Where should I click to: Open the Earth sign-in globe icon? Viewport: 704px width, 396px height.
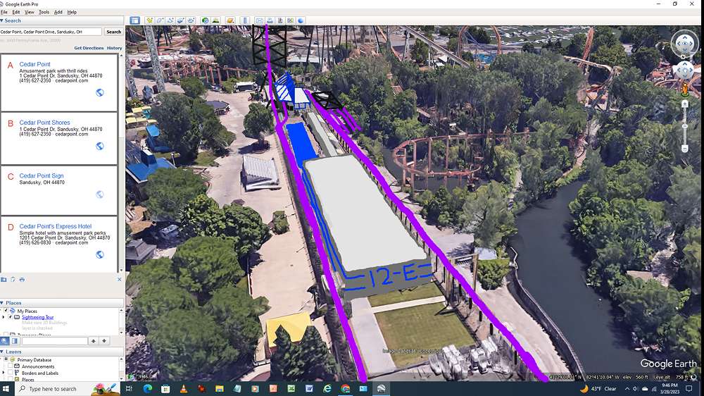pos(301,20)
